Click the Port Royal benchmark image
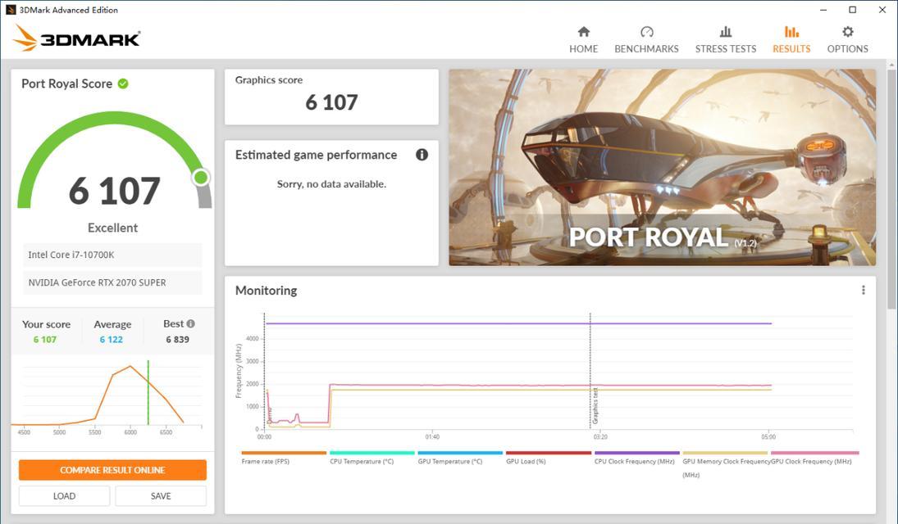898x524 pixels. point(662,167)
